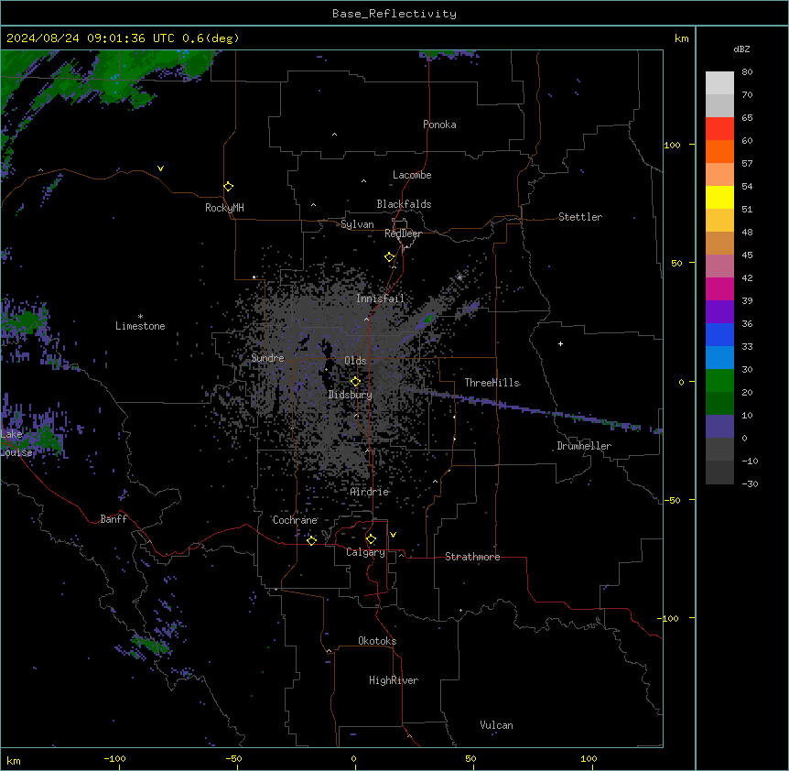The height and width of the screenshot is (771, 789).
Task: Click the Blackfalds city label
Action: (x=404, y=204)
